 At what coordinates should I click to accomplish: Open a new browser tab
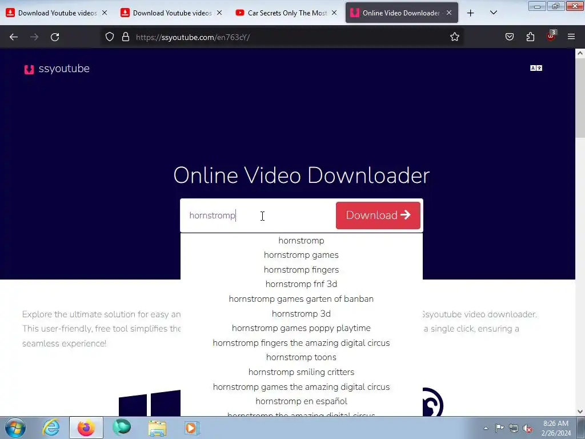(471, 13)
